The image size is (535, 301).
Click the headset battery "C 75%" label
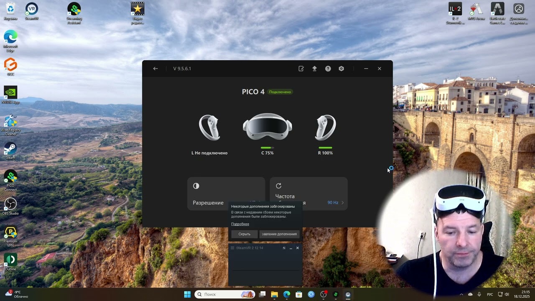[x=267, y=153]
